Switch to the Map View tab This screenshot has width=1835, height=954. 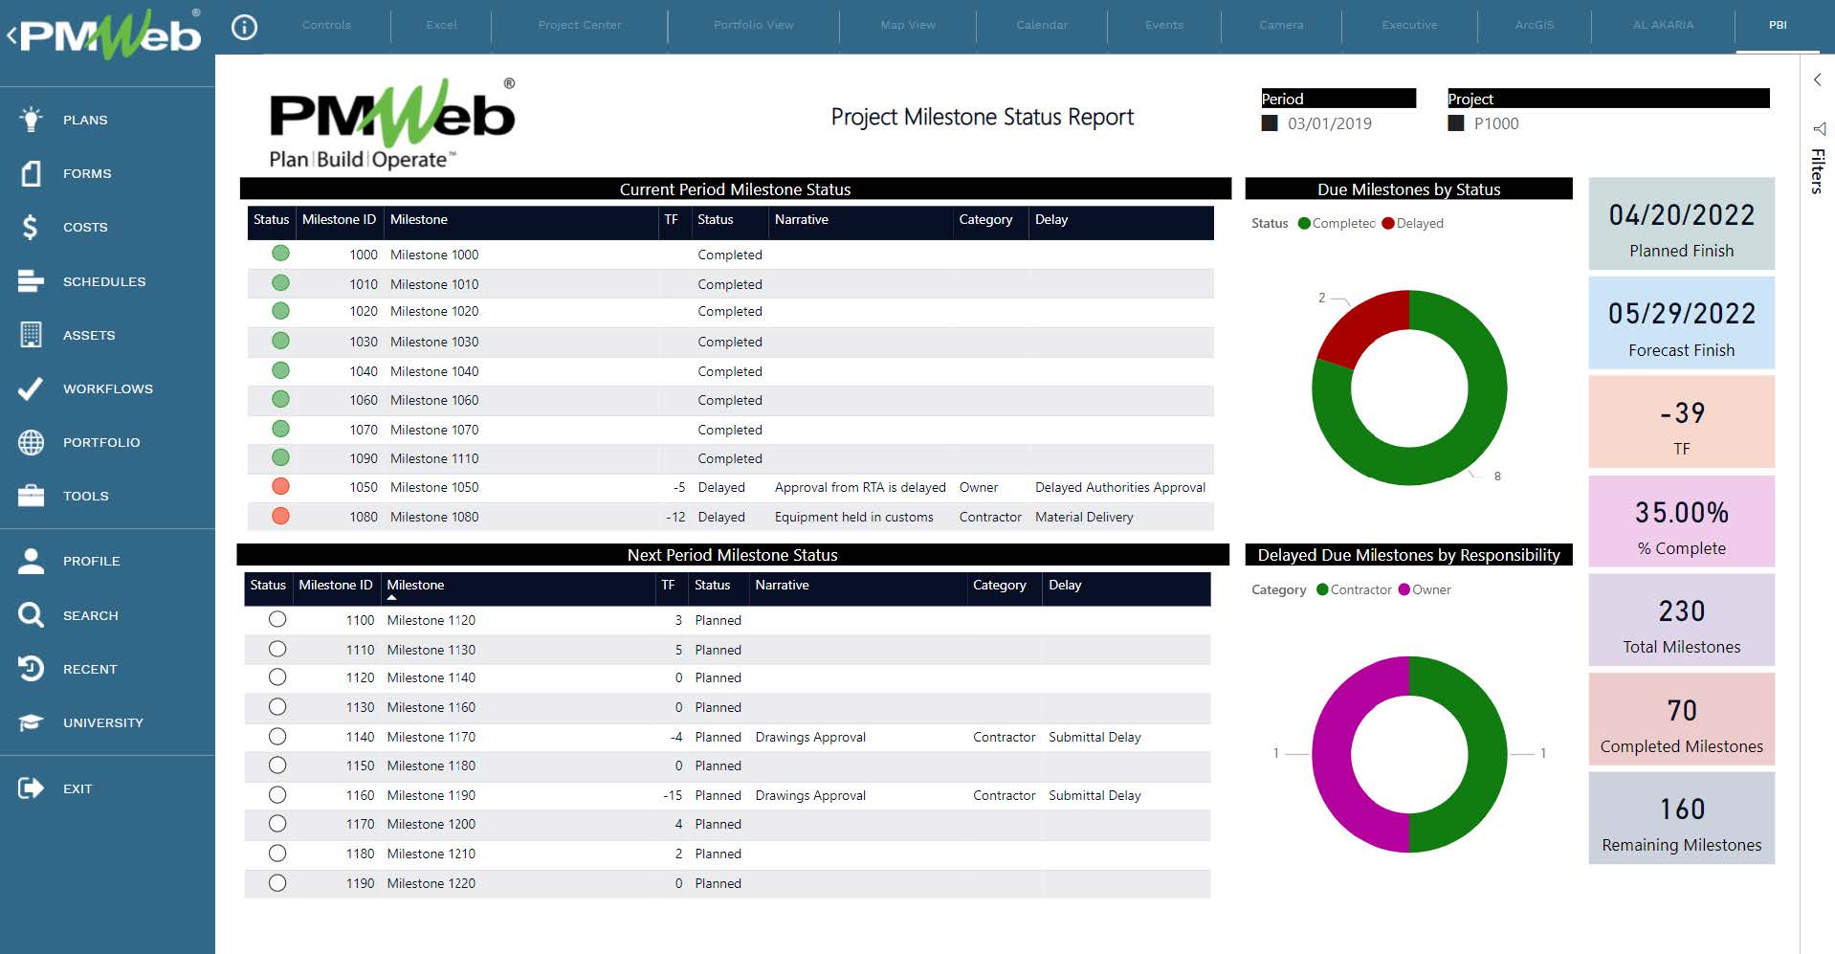click(x=908, y=25)
